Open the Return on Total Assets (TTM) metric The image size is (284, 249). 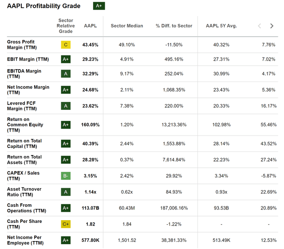24,160
